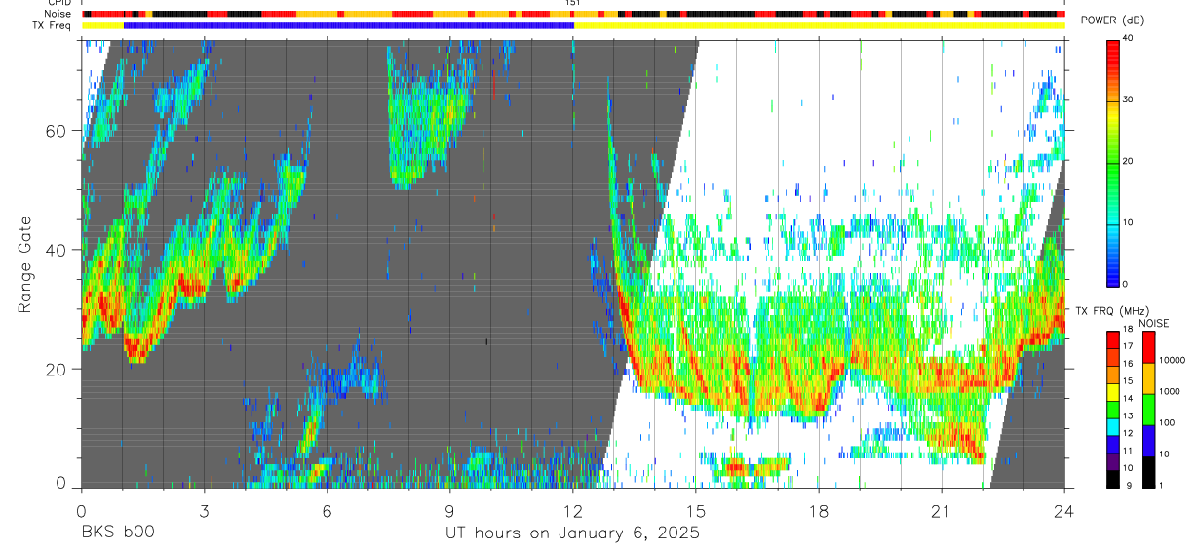Click the x-axis tick label "15"

tap(696, 511)
